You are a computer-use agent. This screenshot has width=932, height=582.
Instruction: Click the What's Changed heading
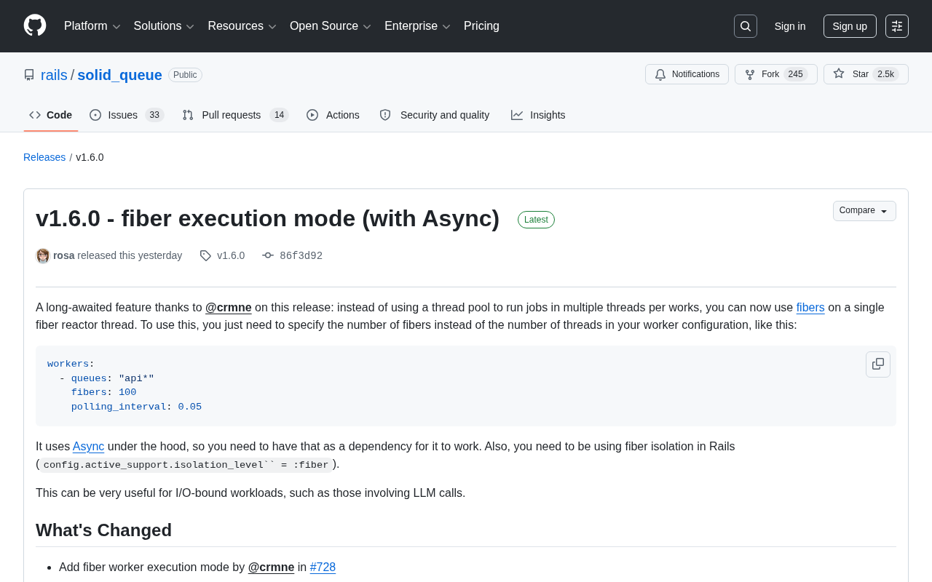point(103,530)
